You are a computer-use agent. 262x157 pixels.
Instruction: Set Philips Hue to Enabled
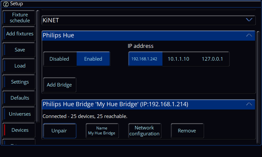[x=93, y=59]
